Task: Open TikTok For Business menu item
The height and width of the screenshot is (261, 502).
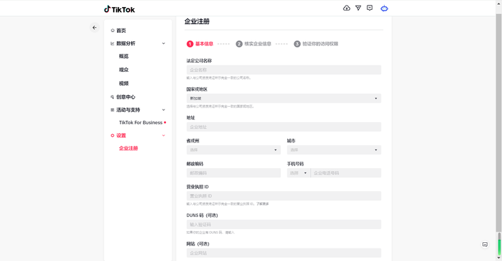Action: pyautogui.click(x=141, y=123)
